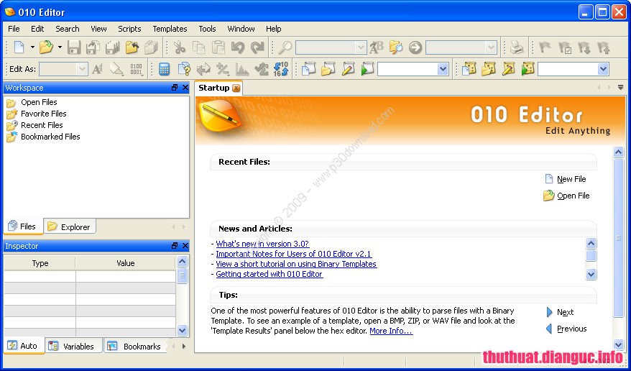Click the open file folder toolbar icon
The image size is (631, 371).
pyautogui.click(x=46, y=47)
